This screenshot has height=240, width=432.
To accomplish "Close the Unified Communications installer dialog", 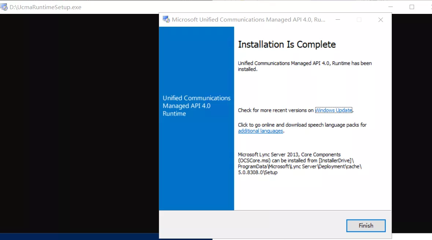I will click(x=380, y=20).
